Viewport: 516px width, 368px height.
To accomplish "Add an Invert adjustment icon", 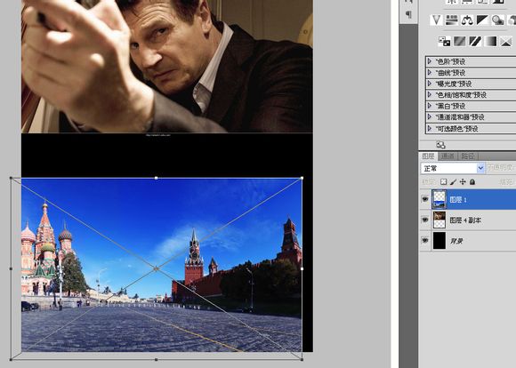I will pyautogui.click(x=444, y=42).
